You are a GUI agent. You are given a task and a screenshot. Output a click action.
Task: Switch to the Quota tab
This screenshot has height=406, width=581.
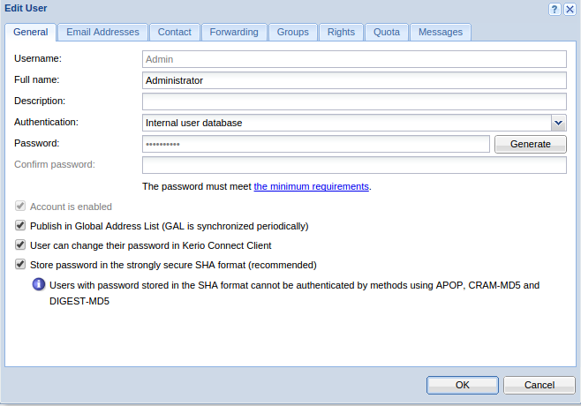coord(387,33)
